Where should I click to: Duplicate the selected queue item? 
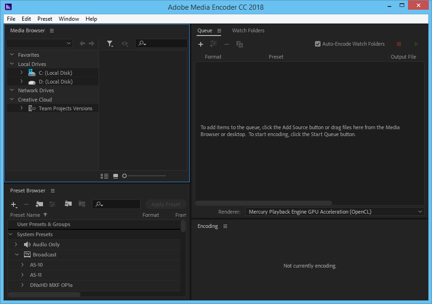click(240, 44)
